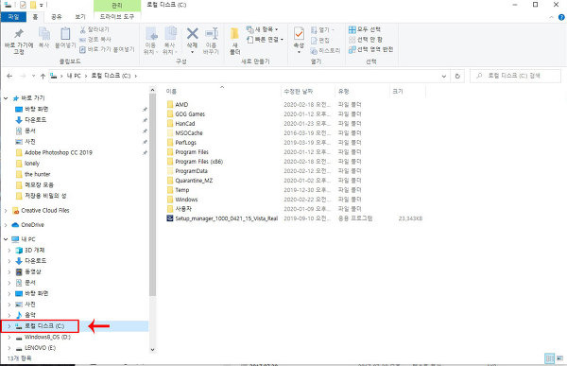567x366 pixels.
Task: Click the navigation pane scroll down arrow
Action: point(152,350)
